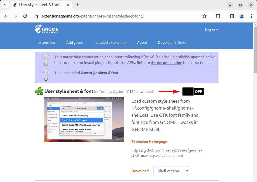Click the 11132 downloads text

[140, 92]
